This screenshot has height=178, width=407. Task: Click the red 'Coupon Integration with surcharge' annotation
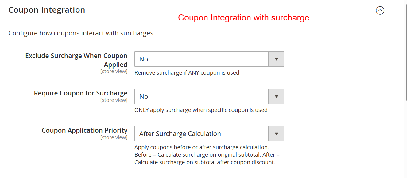pyautogui.click(x=243, y=18)
